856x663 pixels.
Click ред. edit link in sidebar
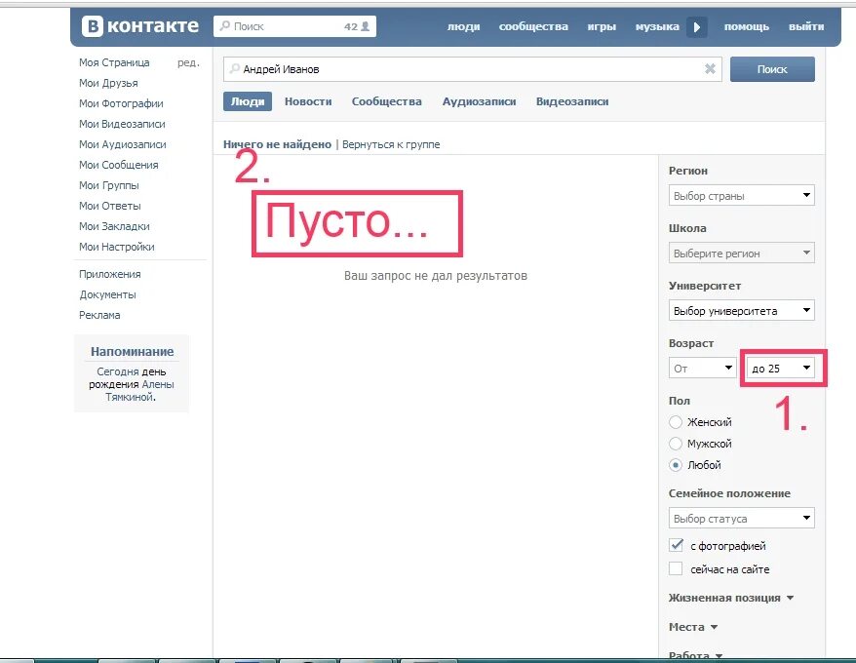pyautogui.click(x=188, y=62)
